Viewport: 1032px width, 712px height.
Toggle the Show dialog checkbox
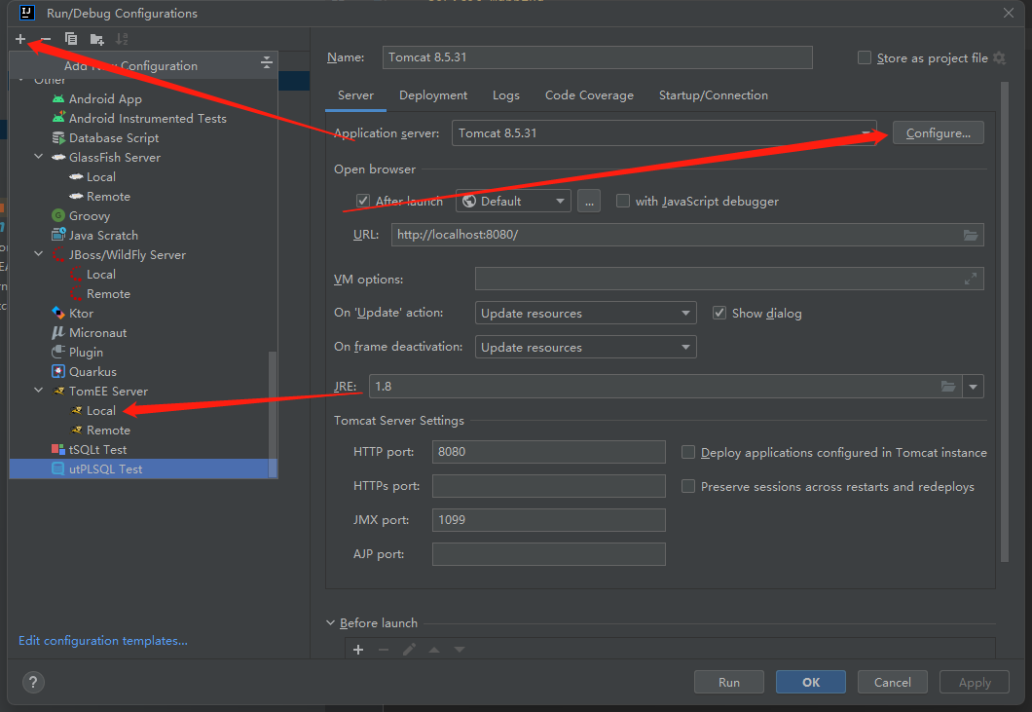point(719,313)
